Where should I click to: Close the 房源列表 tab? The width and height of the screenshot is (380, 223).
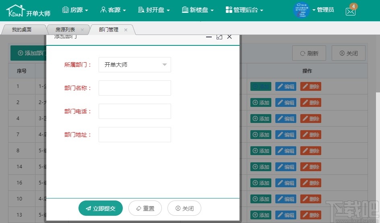pyautogui.click(x=82, y=30)
